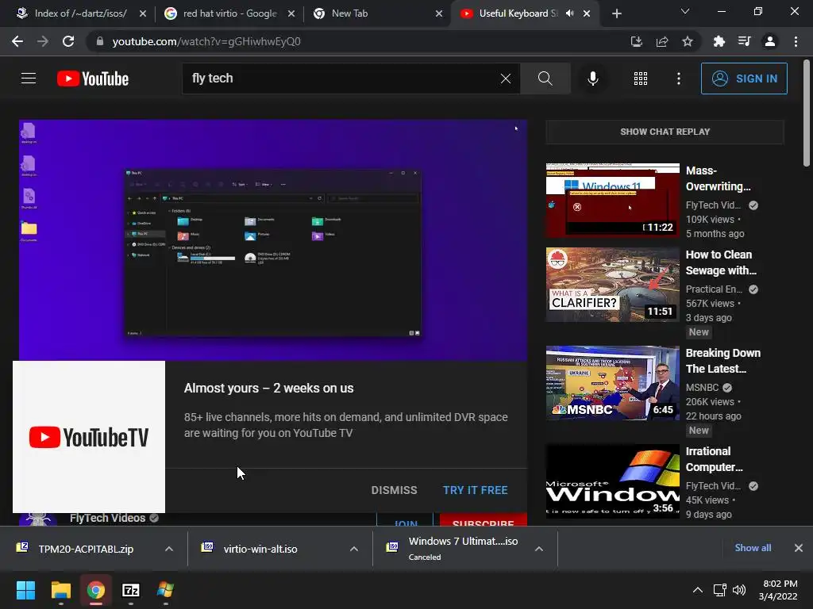The width and height of the screenshot is (813, 609).
Task: Click the SIGN IN button
Action: click(x=744, y=79)
